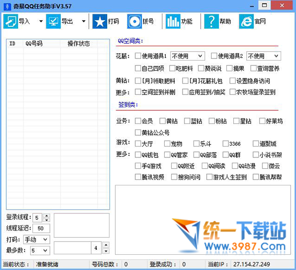Tick 应用签到/抽奖 checkbox
The image size is (296, 270).
185,92
